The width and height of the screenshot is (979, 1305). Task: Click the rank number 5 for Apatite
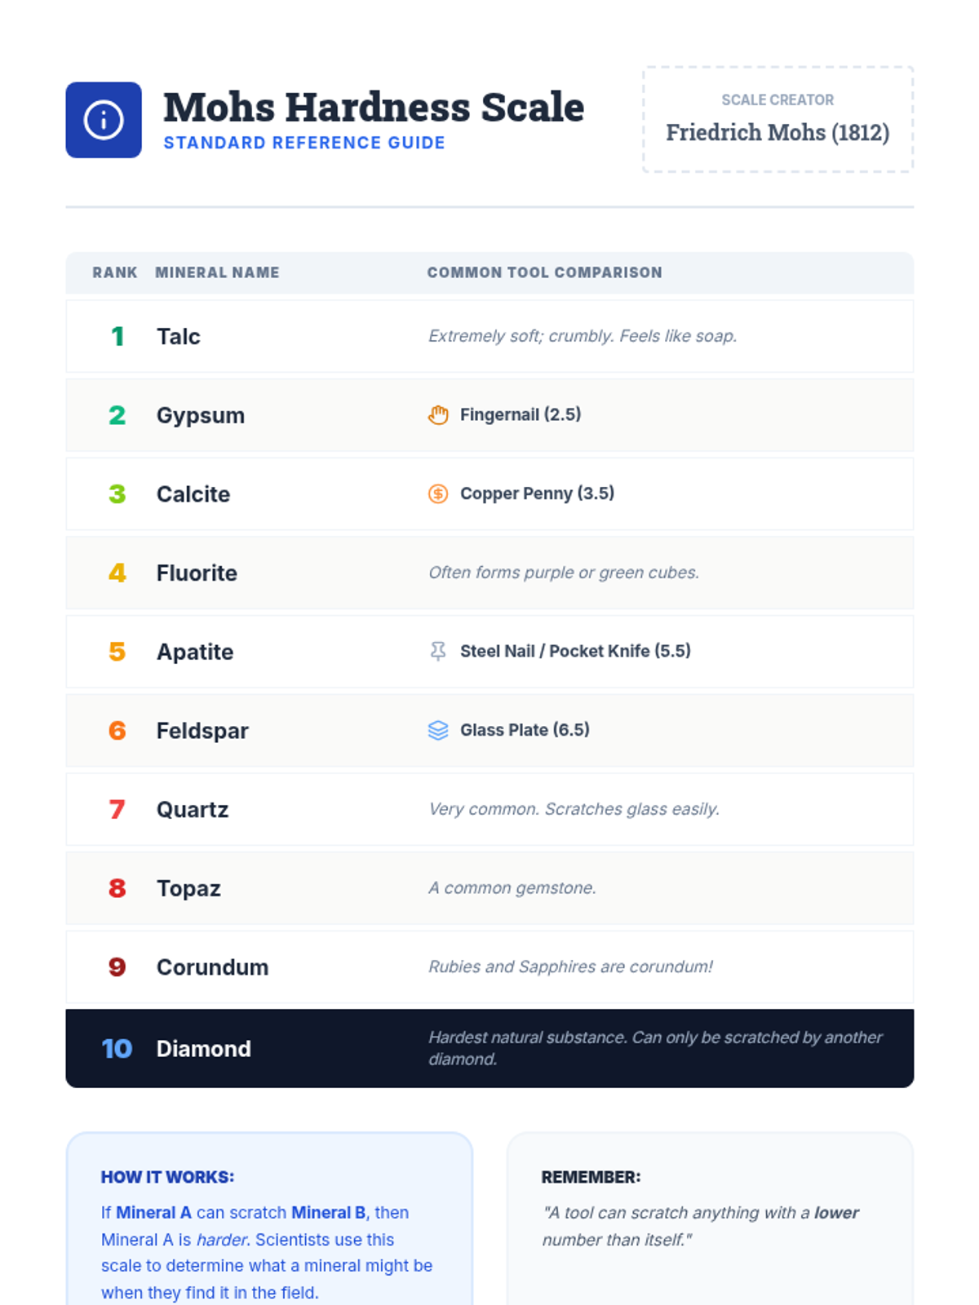click(x=117, y=652)
